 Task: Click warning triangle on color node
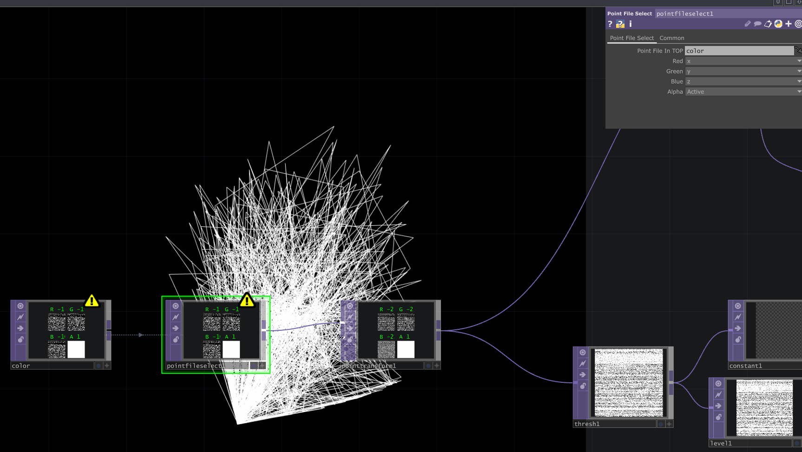(92, 301)
